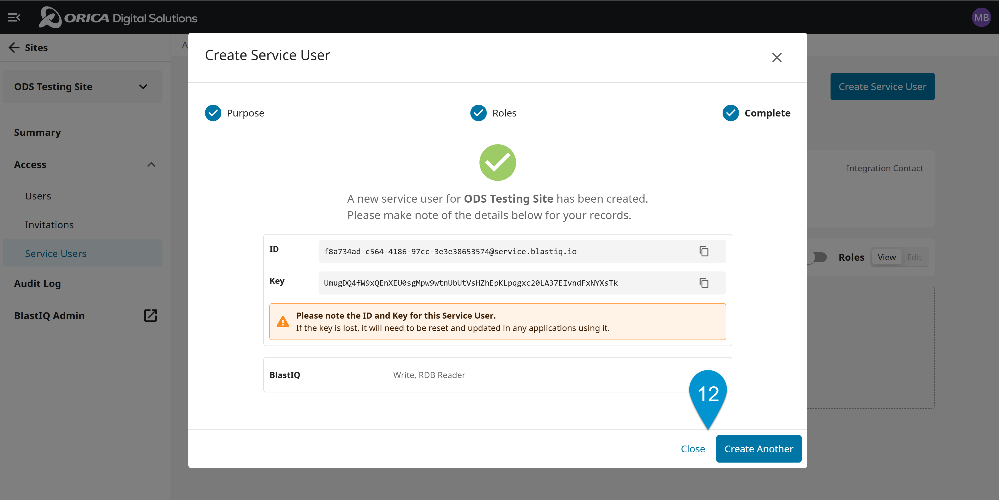Open the Invitations page
999x500 pixels.
49,225
